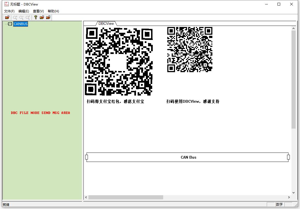Click the 数字 status bar indicator
This screenshot has width=300, height=209.
point(279,205)
